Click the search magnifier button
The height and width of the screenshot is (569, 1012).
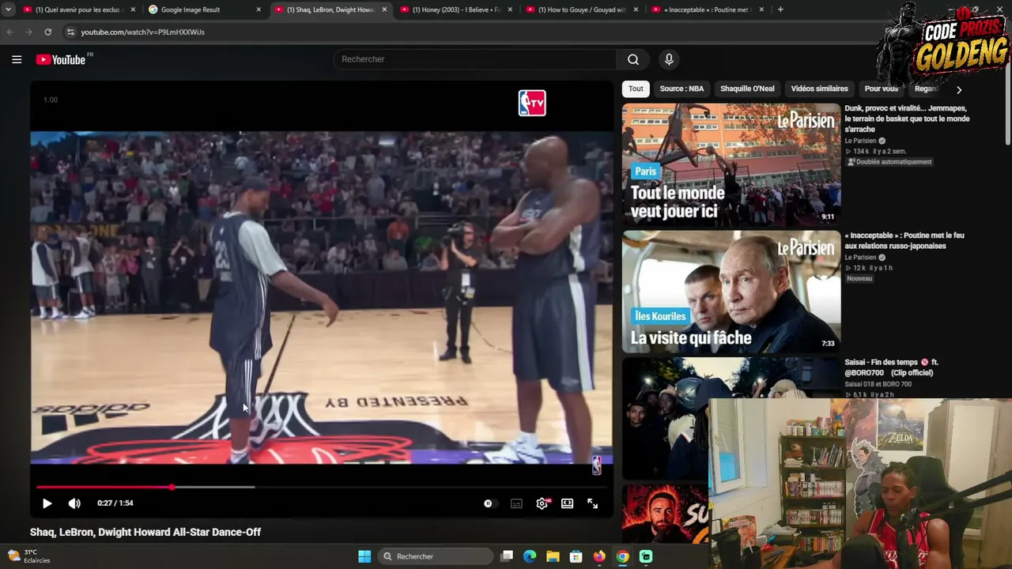click(633, 59)
